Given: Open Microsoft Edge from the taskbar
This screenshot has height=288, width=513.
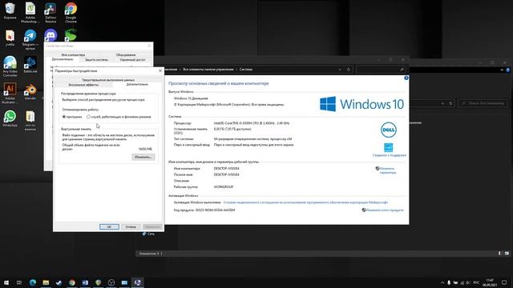Looking at the screenshot, I should click(33, 282).
